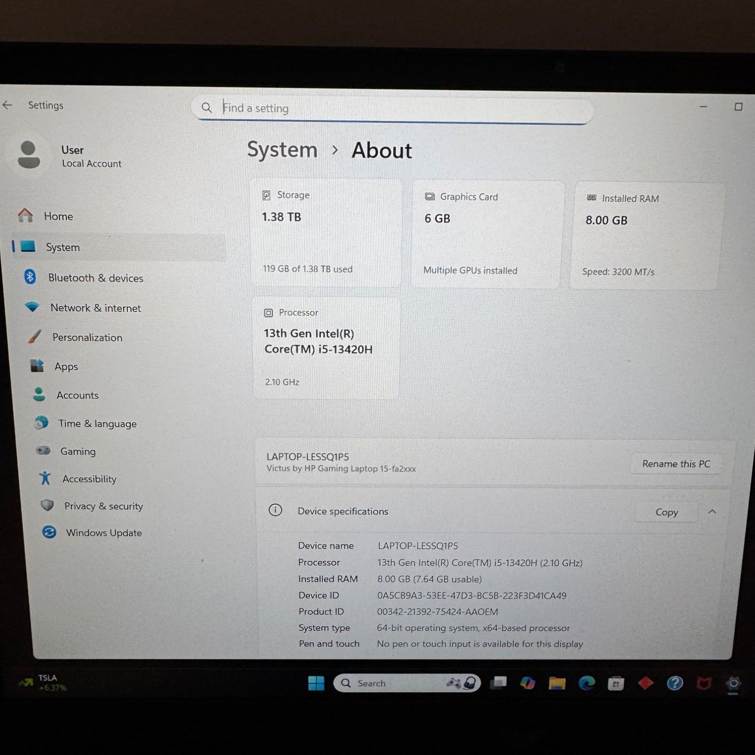Image resolution: width=755 pixels, height=755 pixels.
Task: Click the Settings gear on taskbar
Action: pyautogui.click(x=733, y=683)
